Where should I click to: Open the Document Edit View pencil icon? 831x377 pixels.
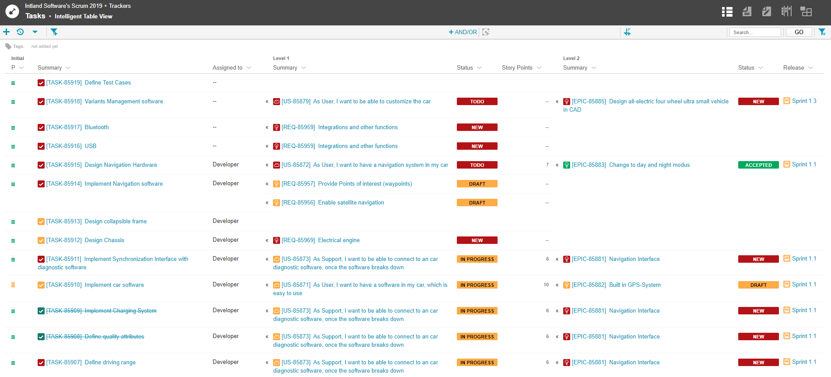click(x=766, y=12)
